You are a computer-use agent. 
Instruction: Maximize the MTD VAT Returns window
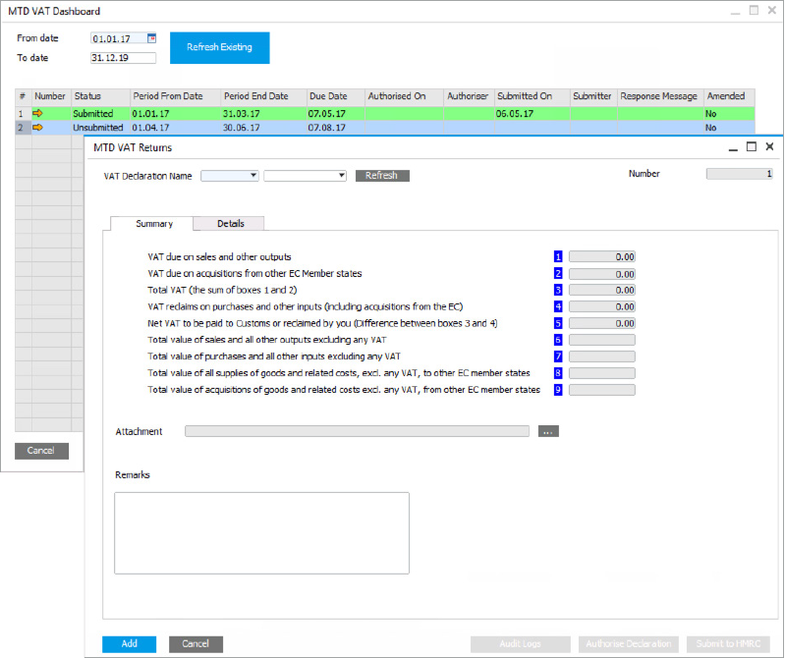tap(752, 147)
